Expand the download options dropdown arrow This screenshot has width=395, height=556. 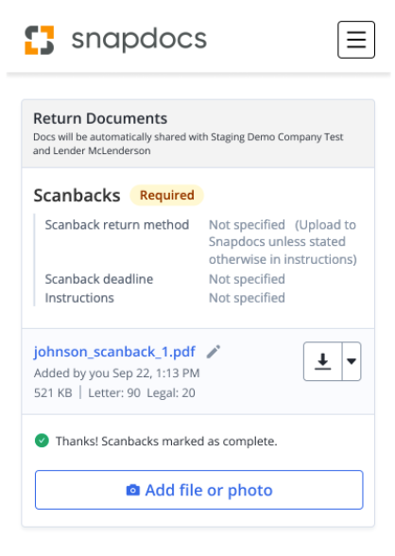[x=352, y=361]
